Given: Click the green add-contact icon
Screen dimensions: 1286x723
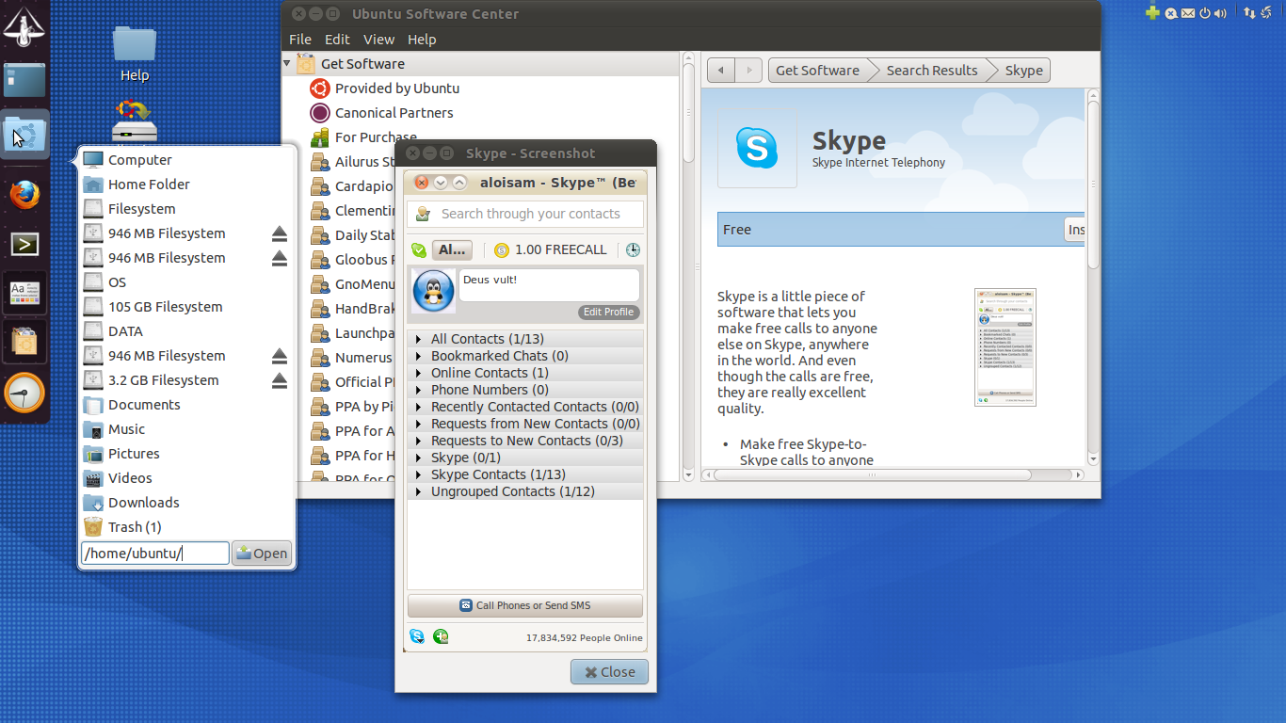Looking at the screenshot, I should coord(440,636).
